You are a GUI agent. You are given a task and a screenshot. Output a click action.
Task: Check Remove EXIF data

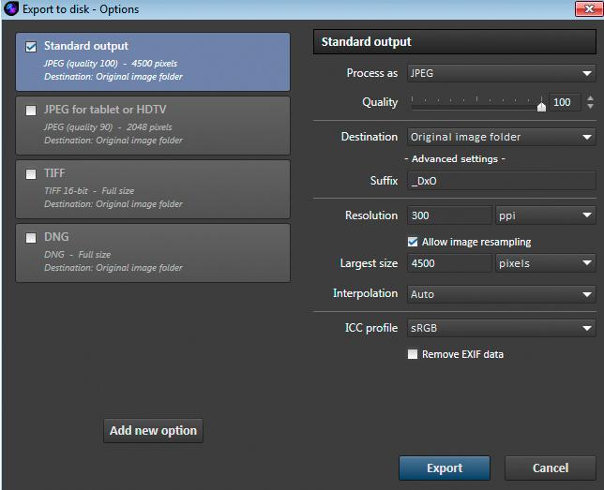(413, 354)
